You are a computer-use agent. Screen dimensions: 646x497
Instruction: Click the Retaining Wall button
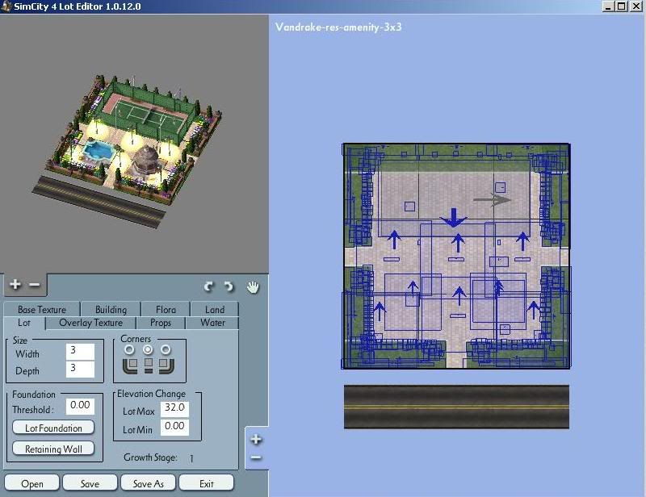[x=53, y=449]
